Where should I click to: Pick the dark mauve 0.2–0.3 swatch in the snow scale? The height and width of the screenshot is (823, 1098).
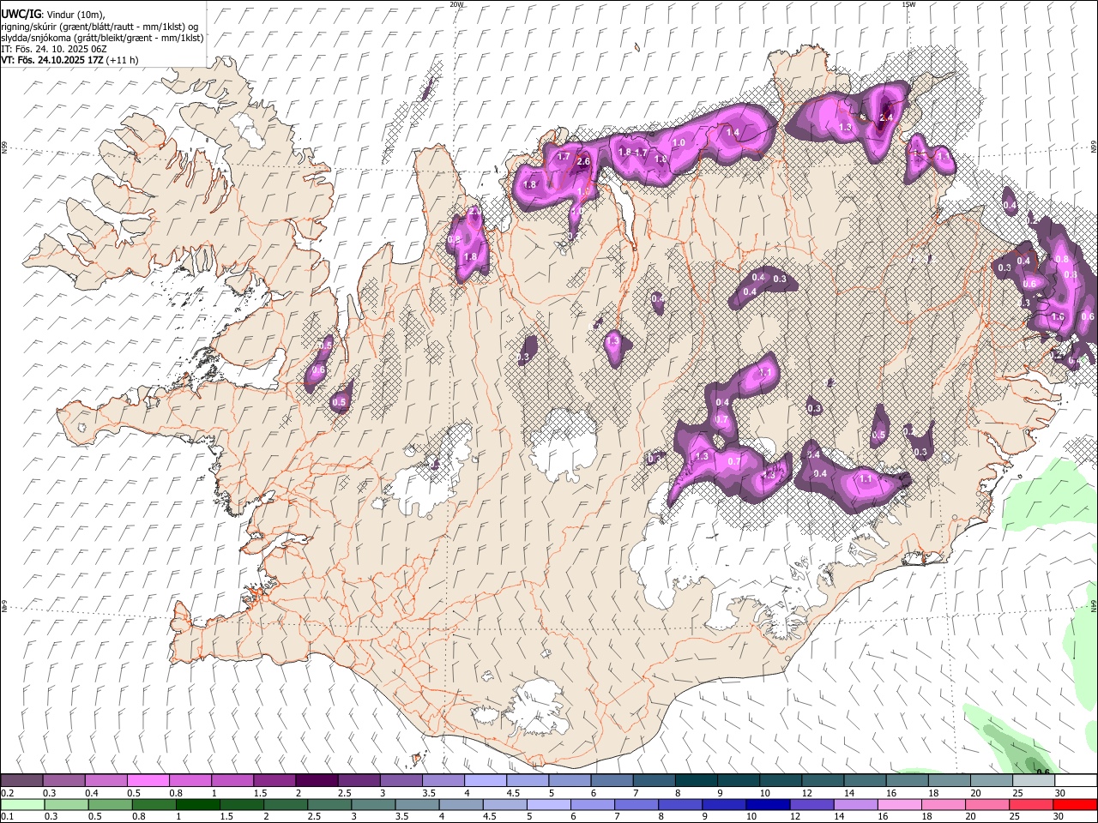click(x=21, y=781)
